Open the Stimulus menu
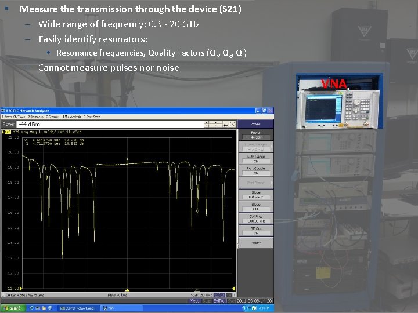This screenshot has height=313, width=418. [x=53, y=117]
